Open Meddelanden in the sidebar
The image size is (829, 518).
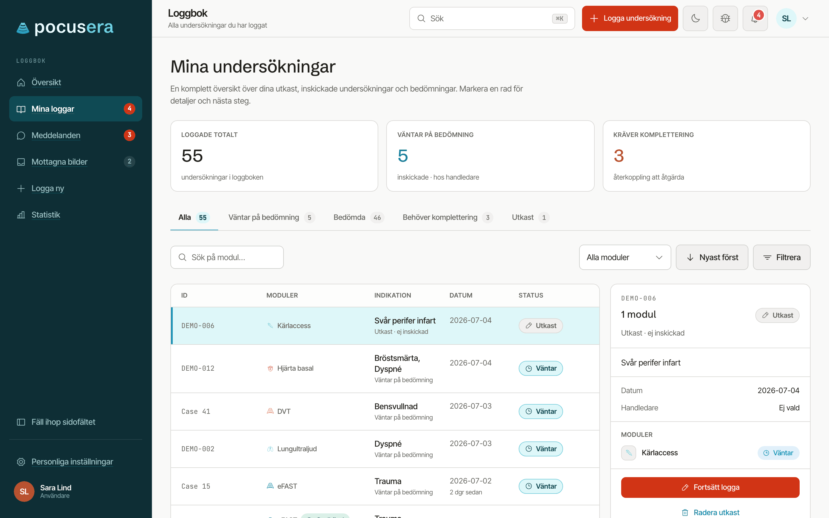76,135
